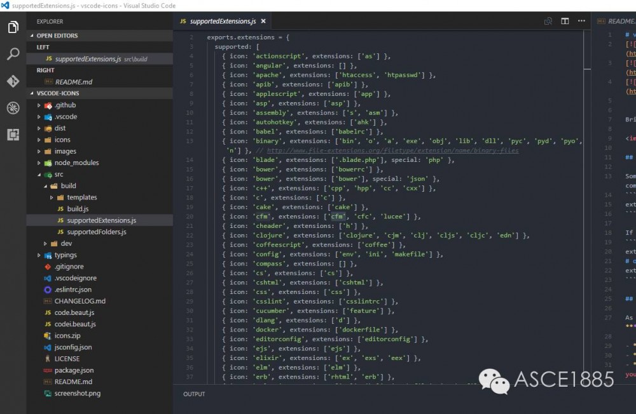Collapse the src folder
Image resolution: width=636 pixels, height=414 pixels.
coord(40,174)
